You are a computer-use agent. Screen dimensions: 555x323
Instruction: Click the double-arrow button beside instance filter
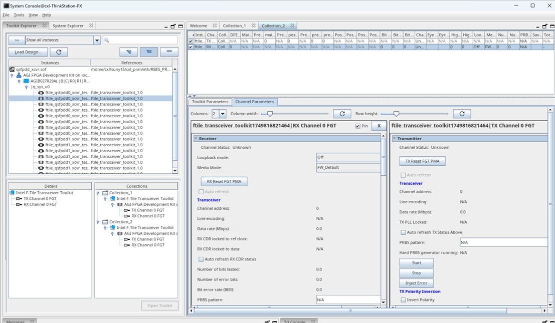point(17,40)
